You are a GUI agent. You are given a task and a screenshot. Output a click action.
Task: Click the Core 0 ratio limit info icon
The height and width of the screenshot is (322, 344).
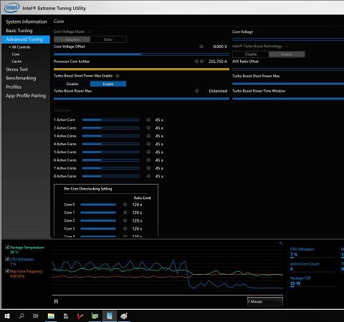pos(125,205)
